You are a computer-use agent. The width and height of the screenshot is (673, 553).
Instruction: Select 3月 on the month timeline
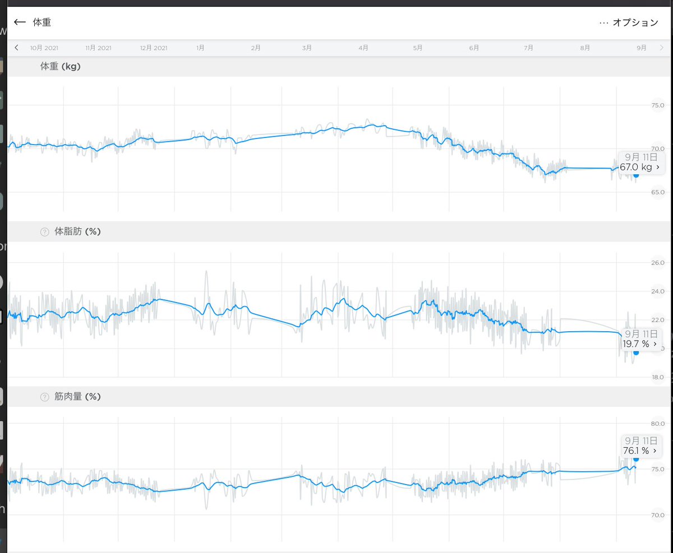click(x=307, y=48)
